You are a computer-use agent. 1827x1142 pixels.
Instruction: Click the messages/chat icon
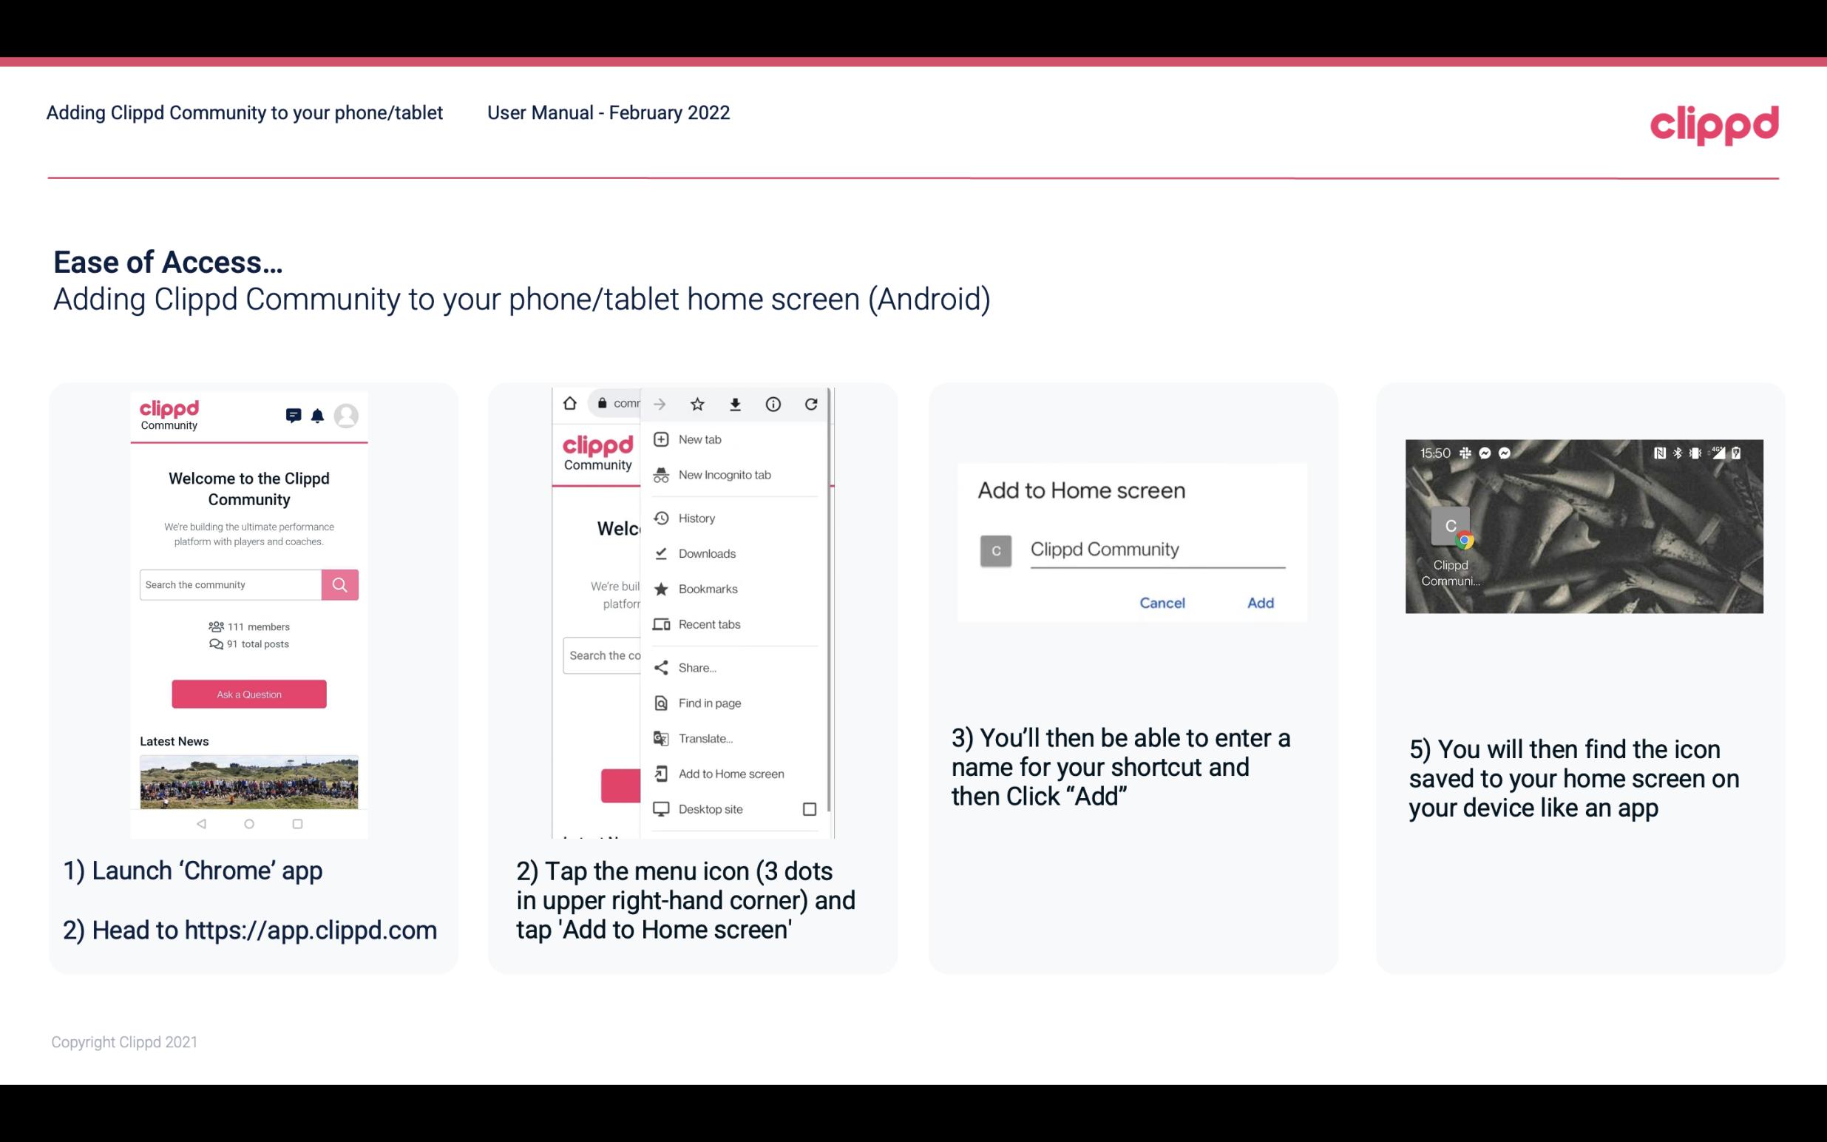click(289, 414)
